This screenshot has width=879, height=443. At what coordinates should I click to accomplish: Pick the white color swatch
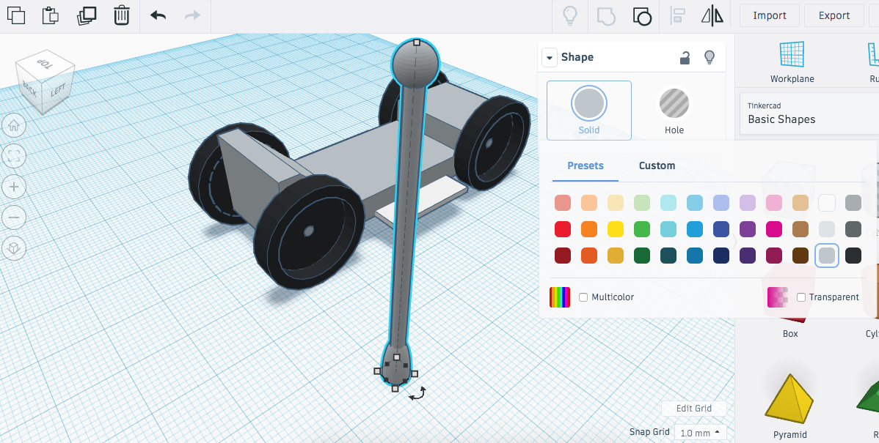click(827, 203)
